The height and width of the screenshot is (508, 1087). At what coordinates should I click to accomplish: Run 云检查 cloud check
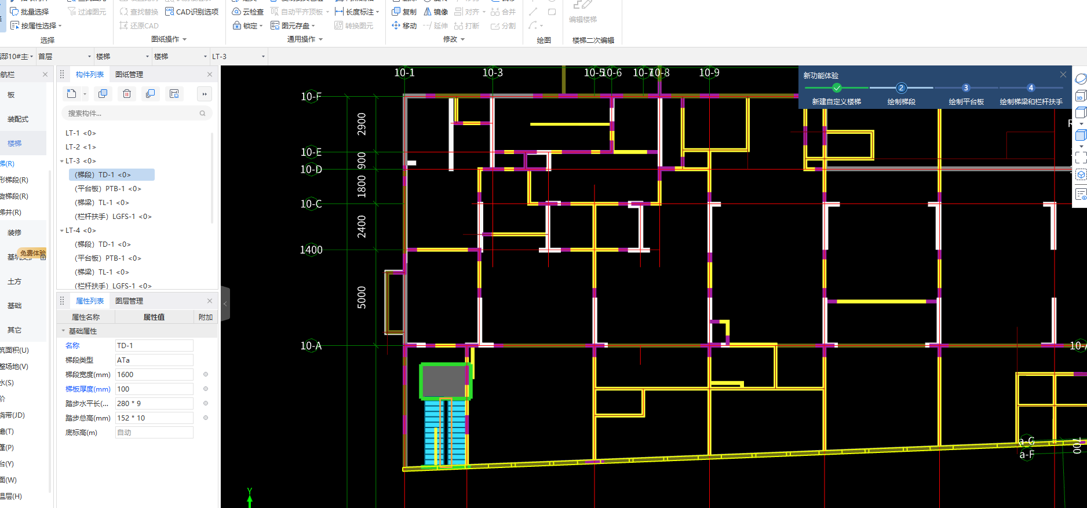(x=247, y=12)
